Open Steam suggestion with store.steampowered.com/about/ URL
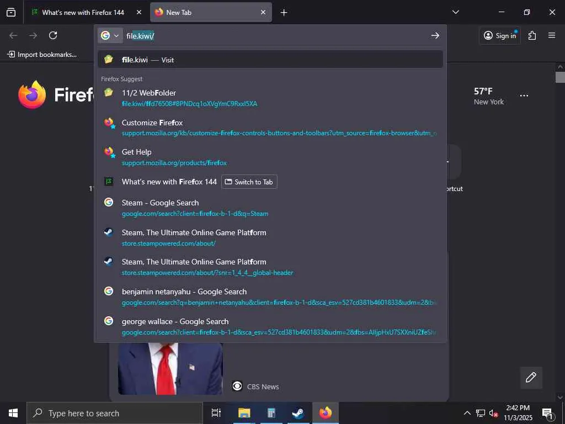Screen dimensions: 565x424 coord(270,237)
